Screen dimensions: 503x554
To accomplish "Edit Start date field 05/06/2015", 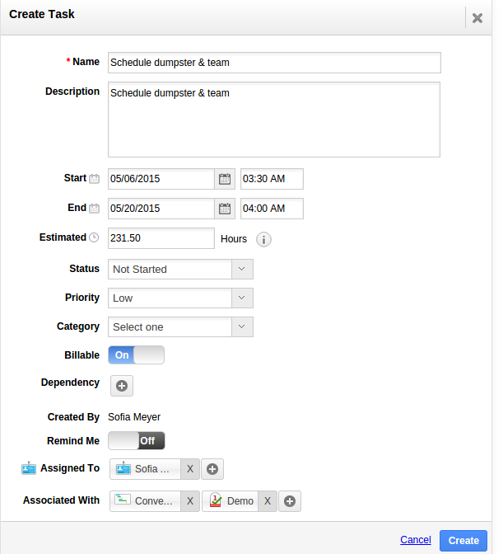I will point(161,179).
